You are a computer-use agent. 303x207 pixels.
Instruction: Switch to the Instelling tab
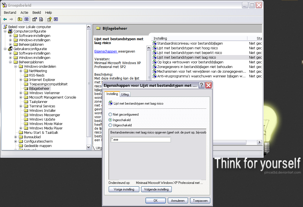click(x=112, y=94)
